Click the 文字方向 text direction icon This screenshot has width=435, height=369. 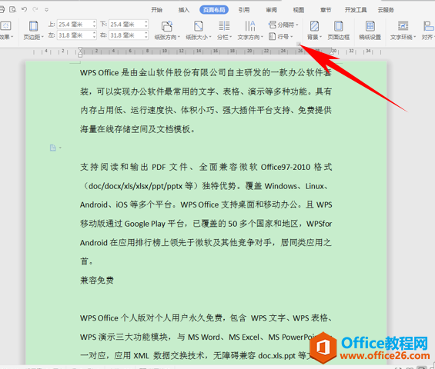tap(250, 26)
